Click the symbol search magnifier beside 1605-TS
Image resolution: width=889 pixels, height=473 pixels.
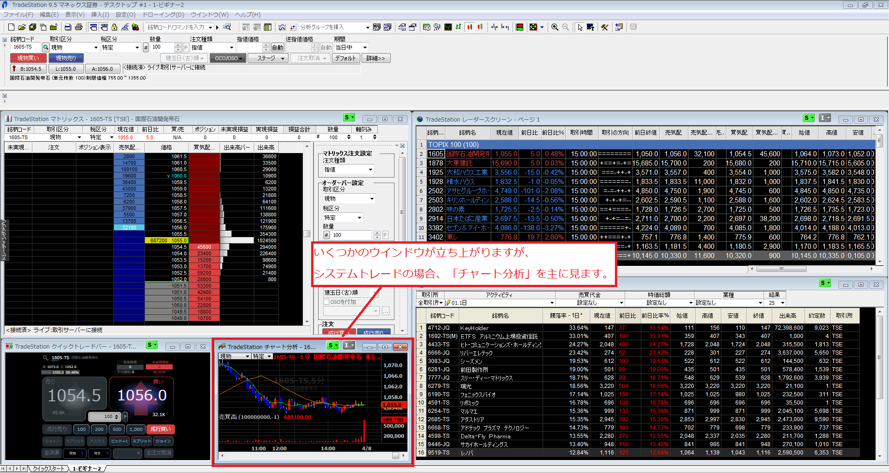click(x=46, y=47)
